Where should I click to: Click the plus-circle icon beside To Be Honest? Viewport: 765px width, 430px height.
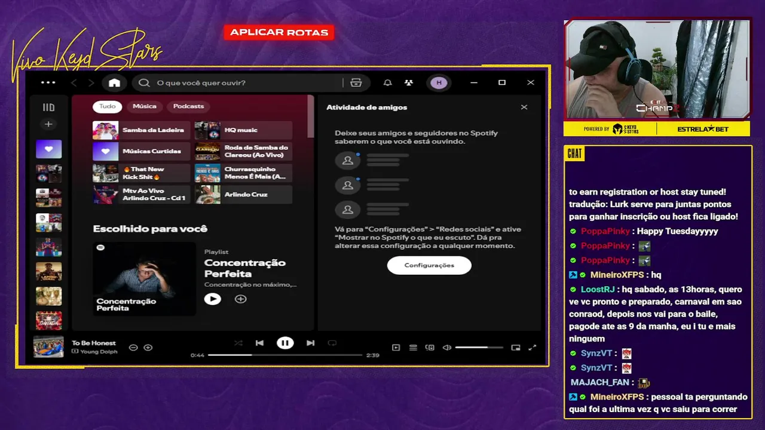[x=148, y=348]
